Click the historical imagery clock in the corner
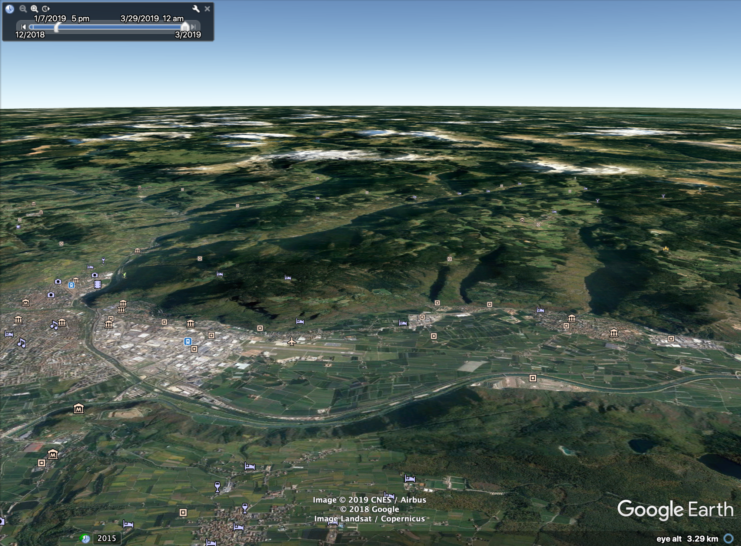 coord(10,9)
